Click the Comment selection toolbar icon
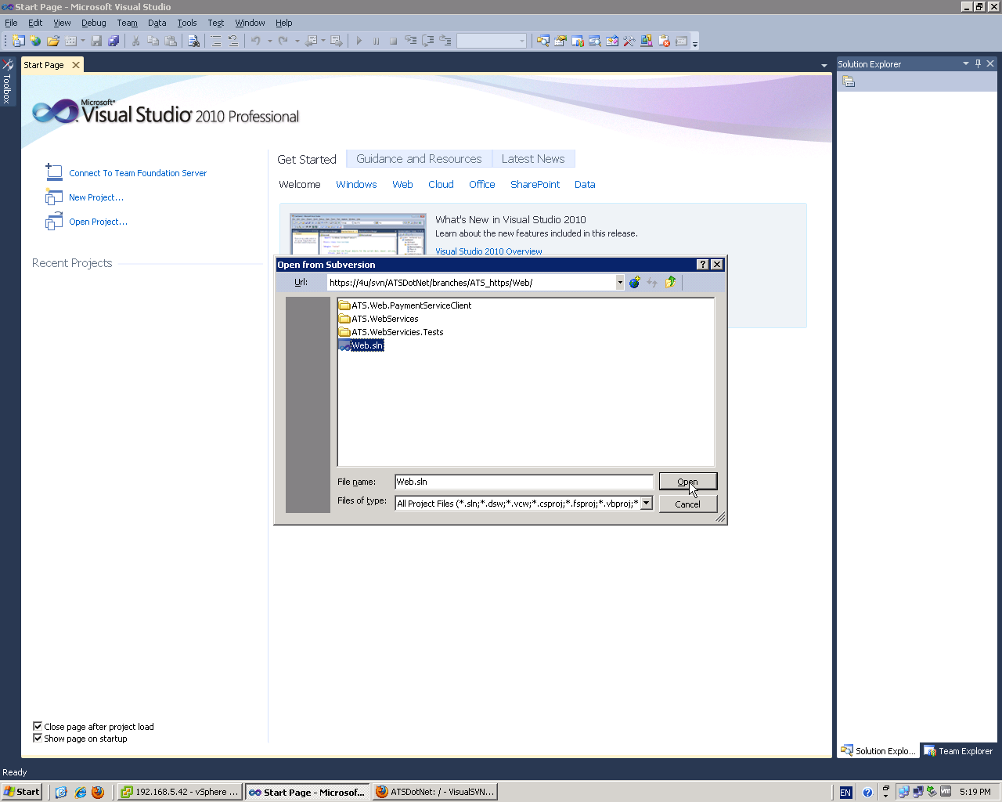This screenshot has height=802, width=1002. [216, 41]
